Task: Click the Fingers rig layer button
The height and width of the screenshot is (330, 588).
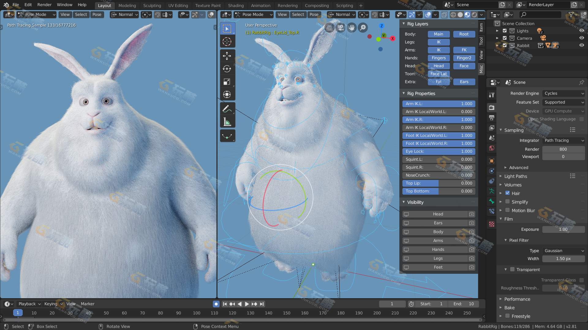Action: [x=439, y=58]
